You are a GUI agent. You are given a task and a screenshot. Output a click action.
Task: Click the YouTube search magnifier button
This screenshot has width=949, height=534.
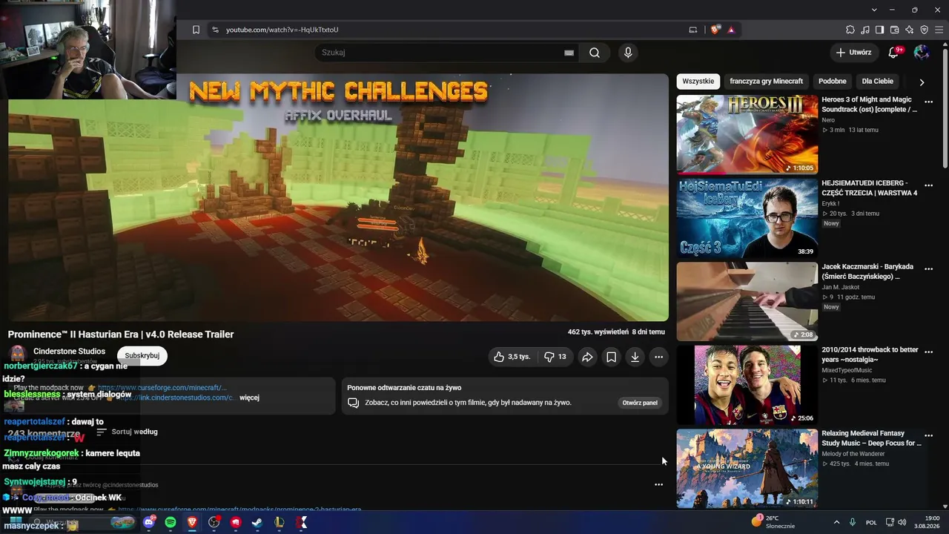coord(595,53)
